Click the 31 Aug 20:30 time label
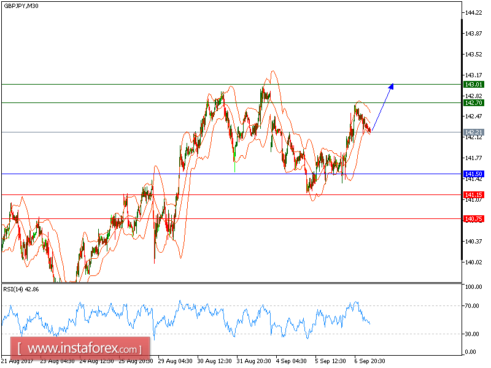The width and height of the screenshot is (491, 368). pos(254,361)
